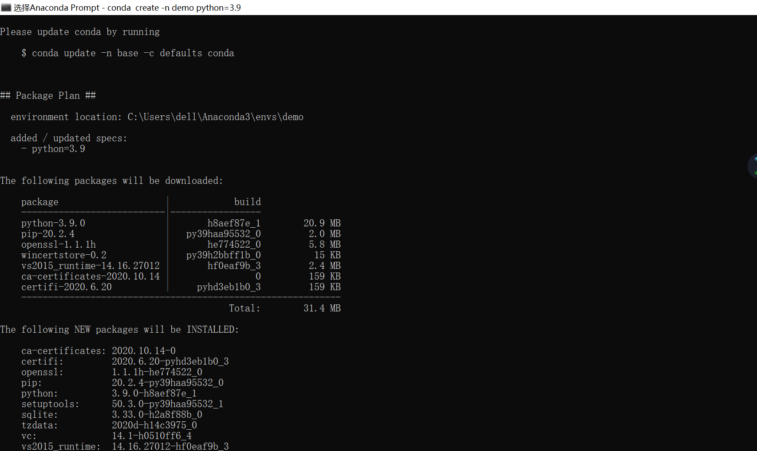Click the "5.8 MB" size value

click(x=325, y=245)
